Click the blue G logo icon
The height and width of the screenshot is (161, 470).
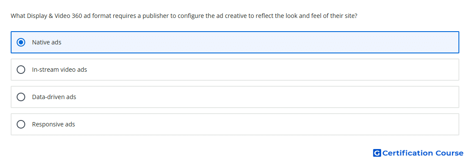tap(377, 153)
